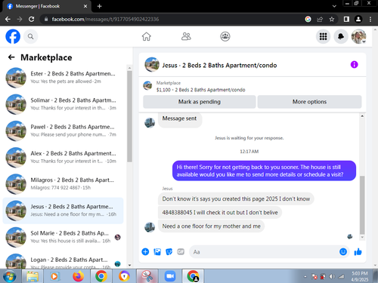Open Pawel conversation in the list

pos(63,131)
